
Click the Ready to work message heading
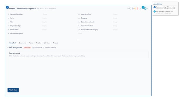15,53
